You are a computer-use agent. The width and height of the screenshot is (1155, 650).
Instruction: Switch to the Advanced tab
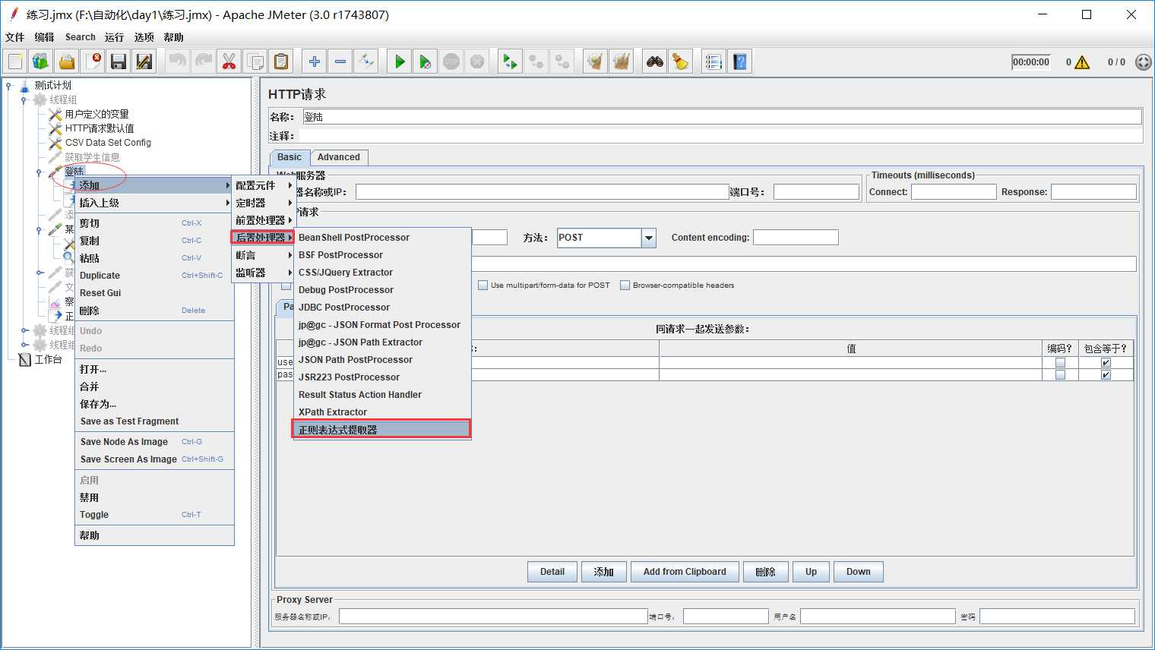(x=339, y=157)
